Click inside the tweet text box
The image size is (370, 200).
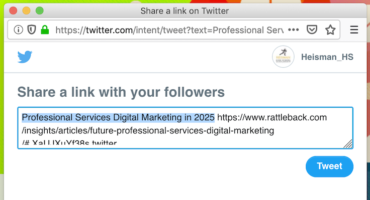click(185, 128)
